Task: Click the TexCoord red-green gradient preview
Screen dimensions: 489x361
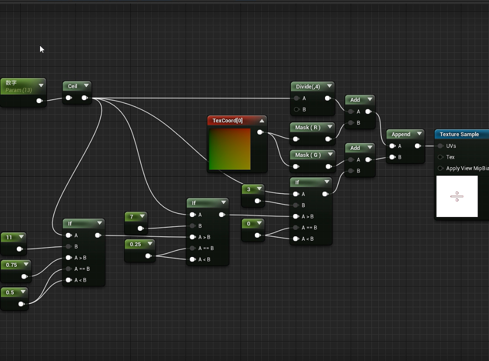Action: click(x=230, y=149)
